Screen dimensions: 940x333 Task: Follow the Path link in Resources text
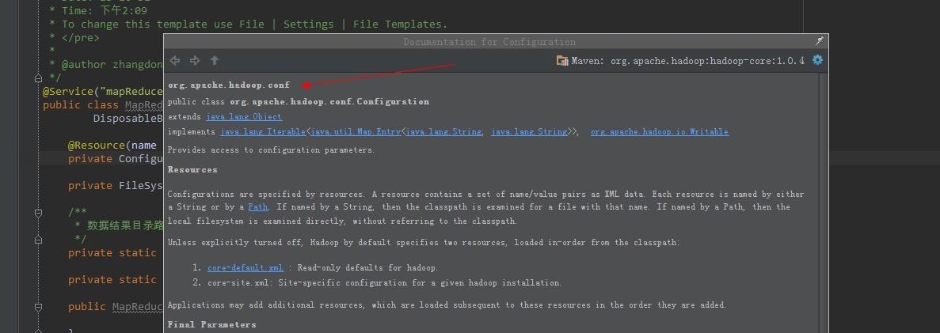(x=258, y=207)
